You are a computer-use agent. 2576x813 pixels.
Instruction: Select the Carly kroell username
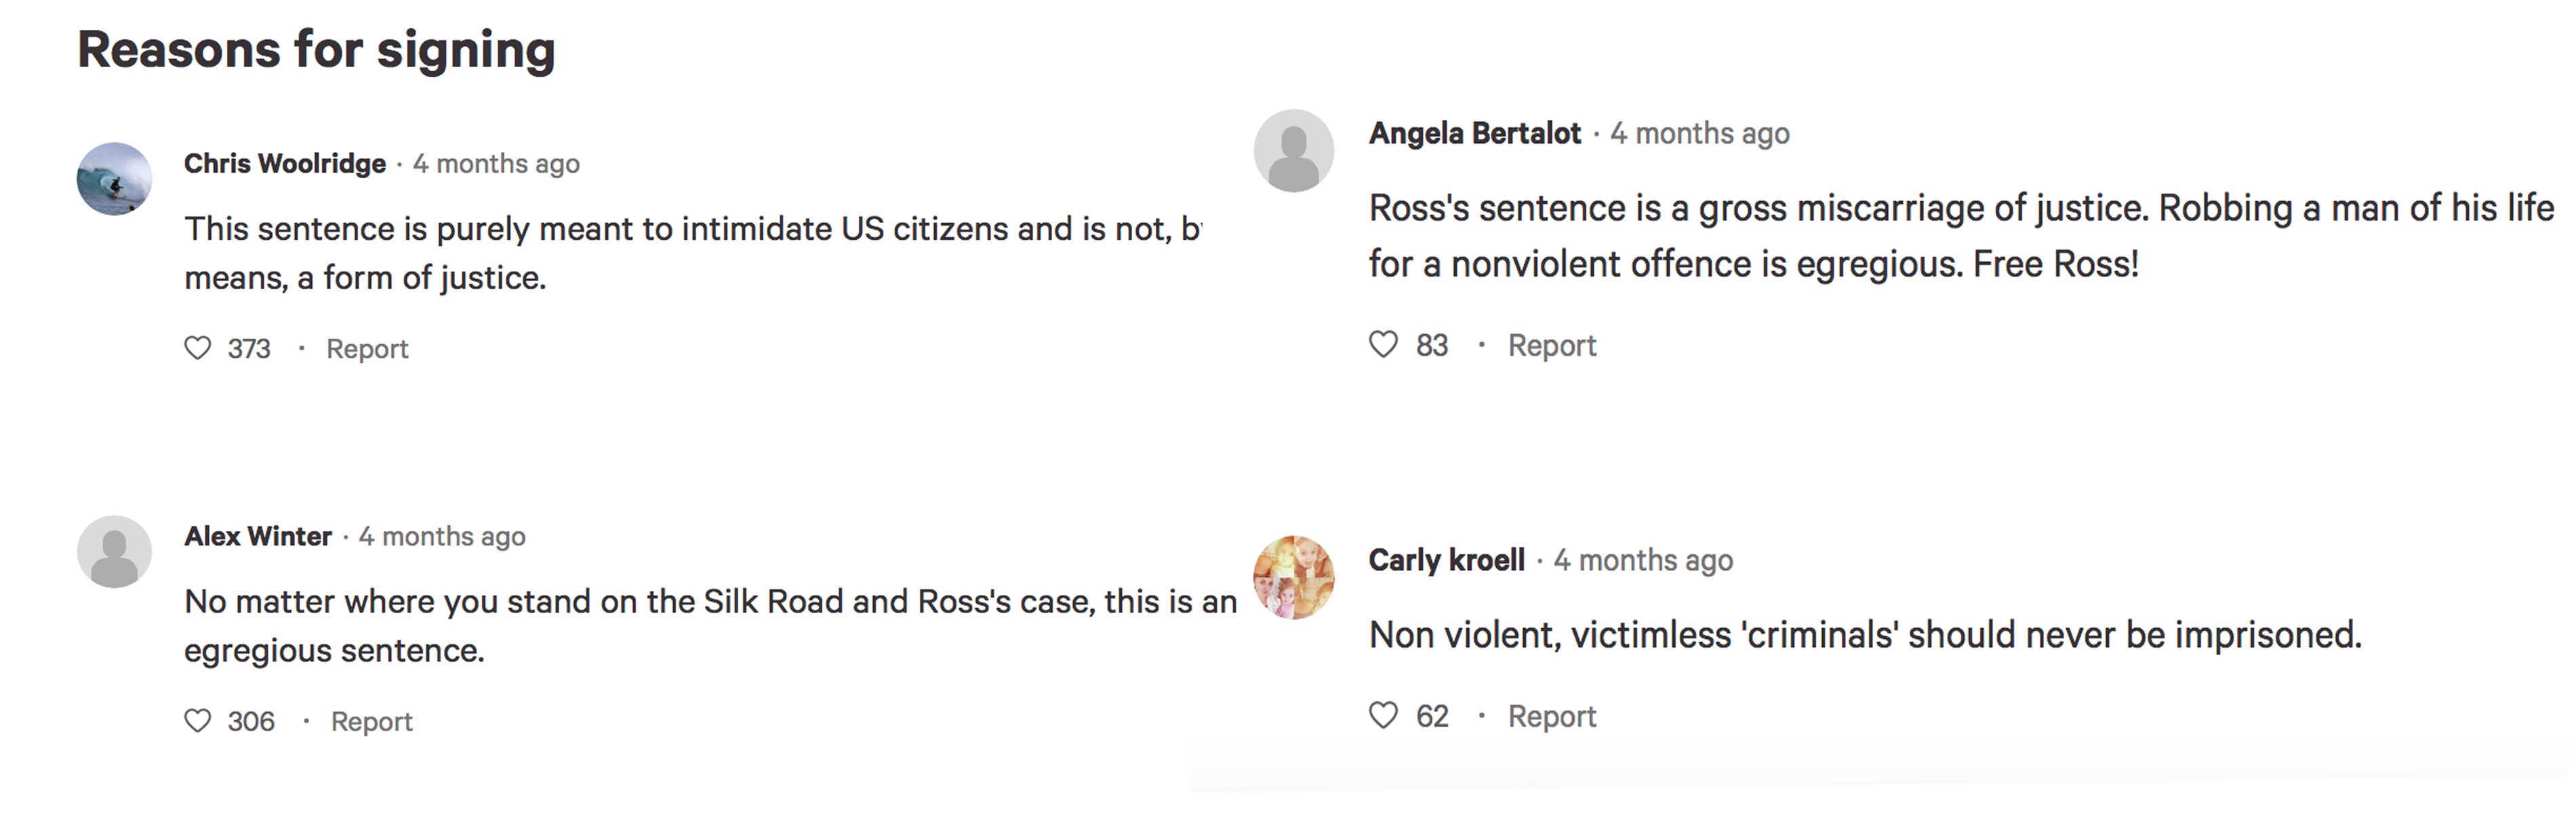[1447, 561]
